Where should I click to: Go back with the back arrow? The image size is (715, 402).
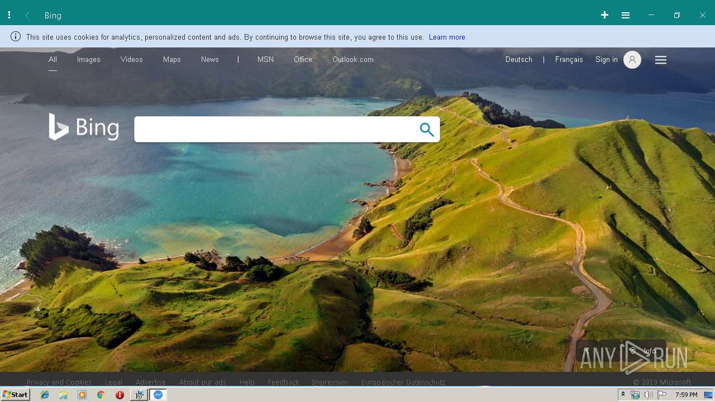27,16
